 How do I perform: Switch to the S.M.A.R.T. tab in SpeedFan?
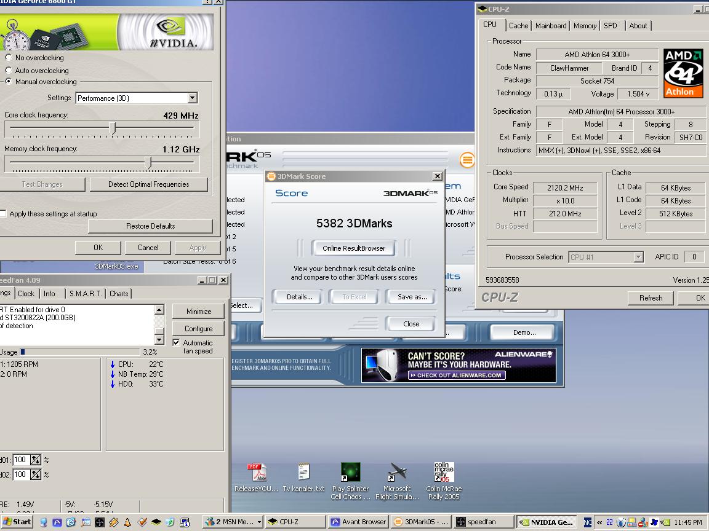pyautogui.click(x=86, y=294)
